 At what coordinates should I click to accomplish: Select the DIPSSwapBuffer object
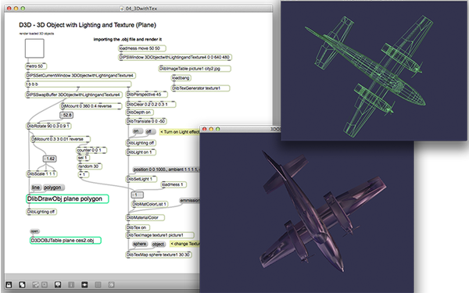(x=73, y=95)
